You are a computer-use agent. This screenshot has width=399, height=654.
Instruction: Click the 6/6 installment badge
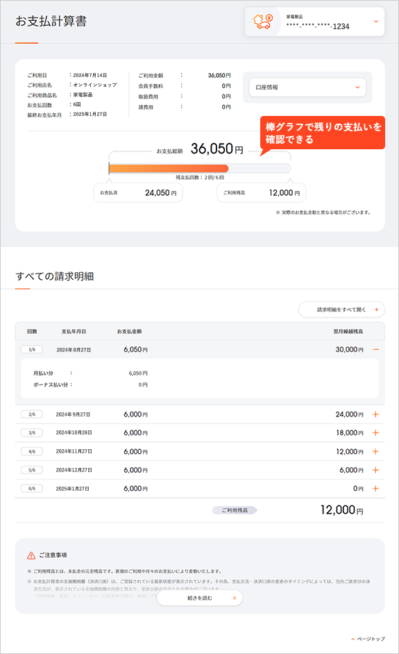(x=32, y=488)
